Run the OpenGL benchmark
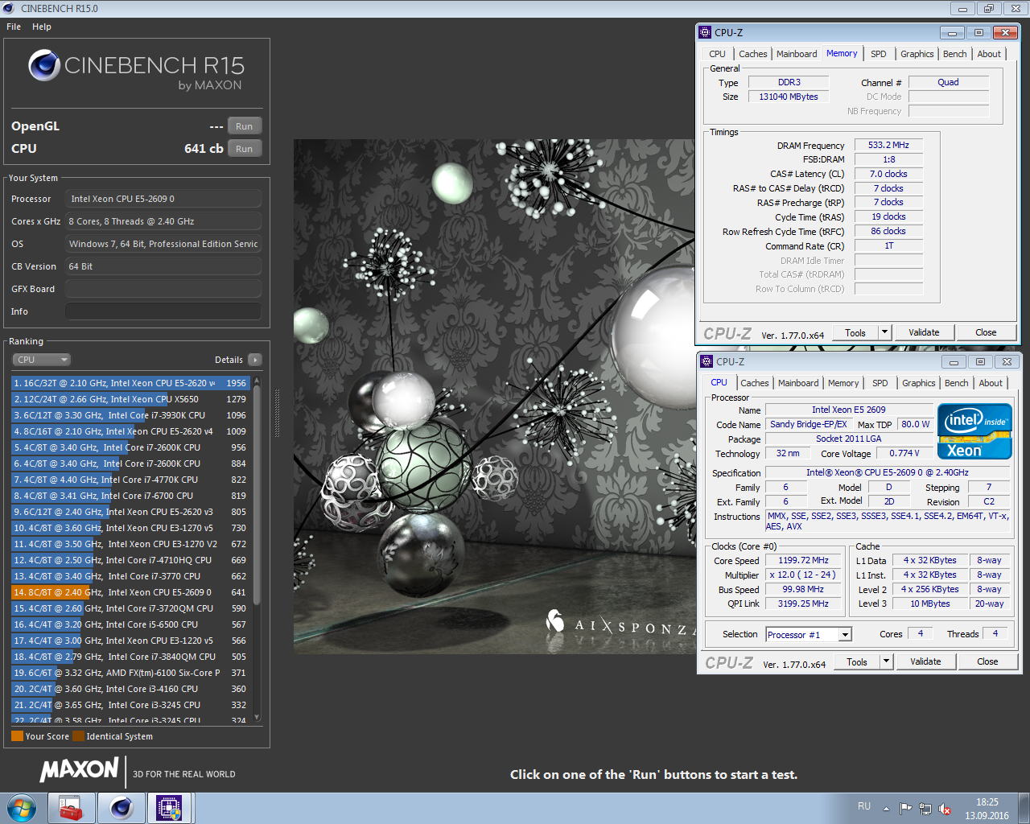The image size is (1030, 824). pyautogui.click(x=245, y=126)
